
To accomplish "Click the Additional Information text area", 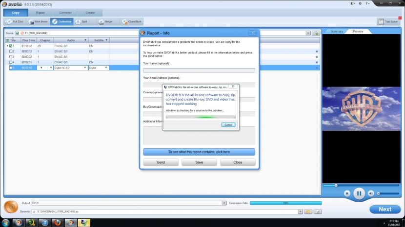I will [x=199, y=136].
